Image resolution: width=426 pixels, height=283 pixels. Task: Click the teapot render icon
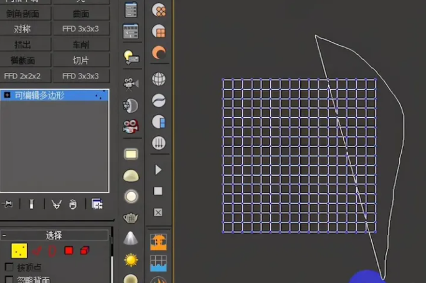(x=131, y=218)
